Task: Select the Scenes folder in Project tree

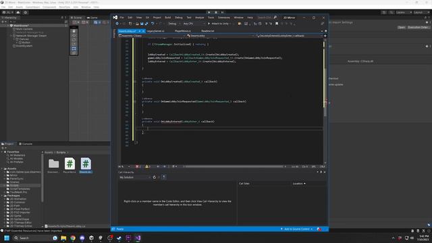Action: coord(15,182)
